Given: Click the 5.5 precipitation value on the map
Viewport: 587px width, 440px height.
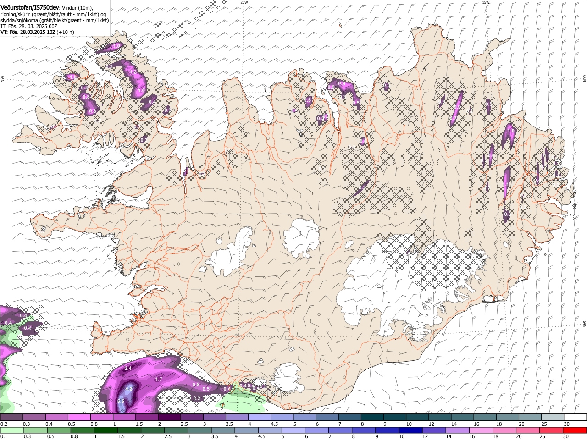Looking at the screenshot, I should (121, 401).
